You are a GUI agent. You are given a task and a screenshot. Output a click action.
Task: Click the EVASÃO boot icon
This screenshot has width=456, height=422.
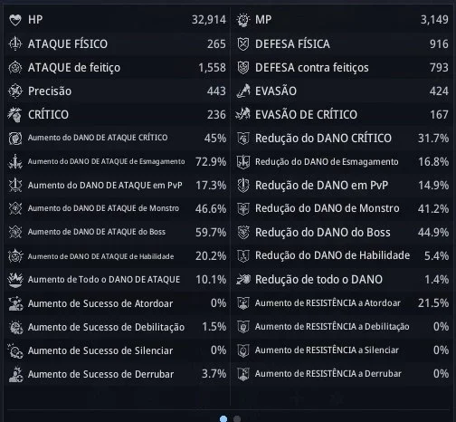[243, 91]
